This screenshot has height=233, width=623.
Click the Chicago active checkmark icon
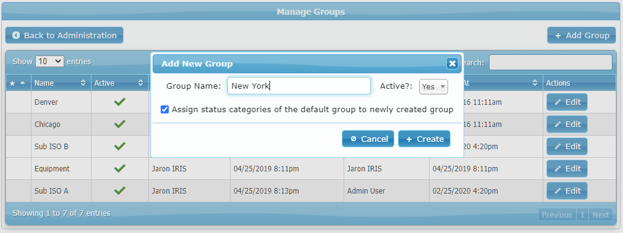point(120,124)
